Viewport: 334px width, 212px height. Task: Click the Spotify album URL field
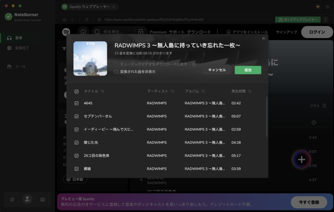pyautogui.click(x=154, y=20)
